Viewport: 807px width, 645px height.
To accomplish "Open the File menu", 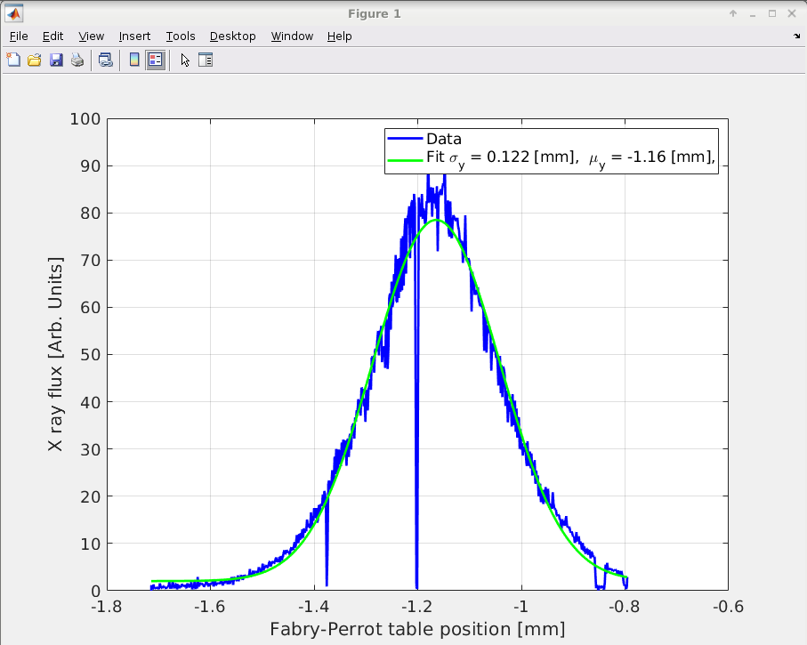I will point(19,36).
